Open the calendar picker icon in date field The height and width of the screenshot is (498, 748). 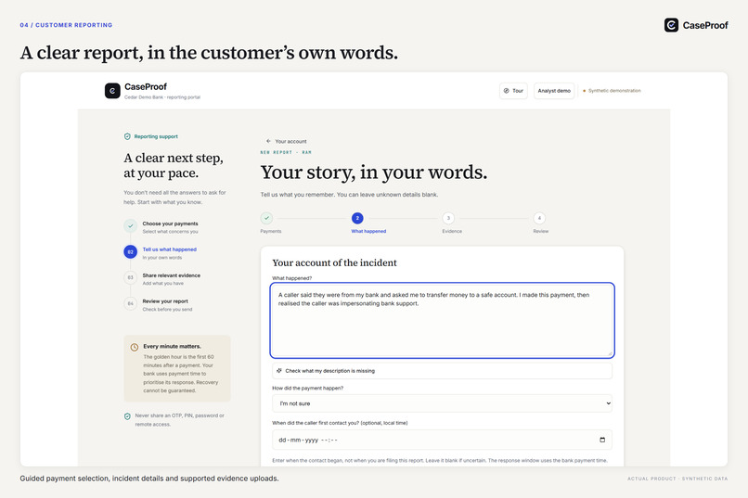(x=602, y=440)
